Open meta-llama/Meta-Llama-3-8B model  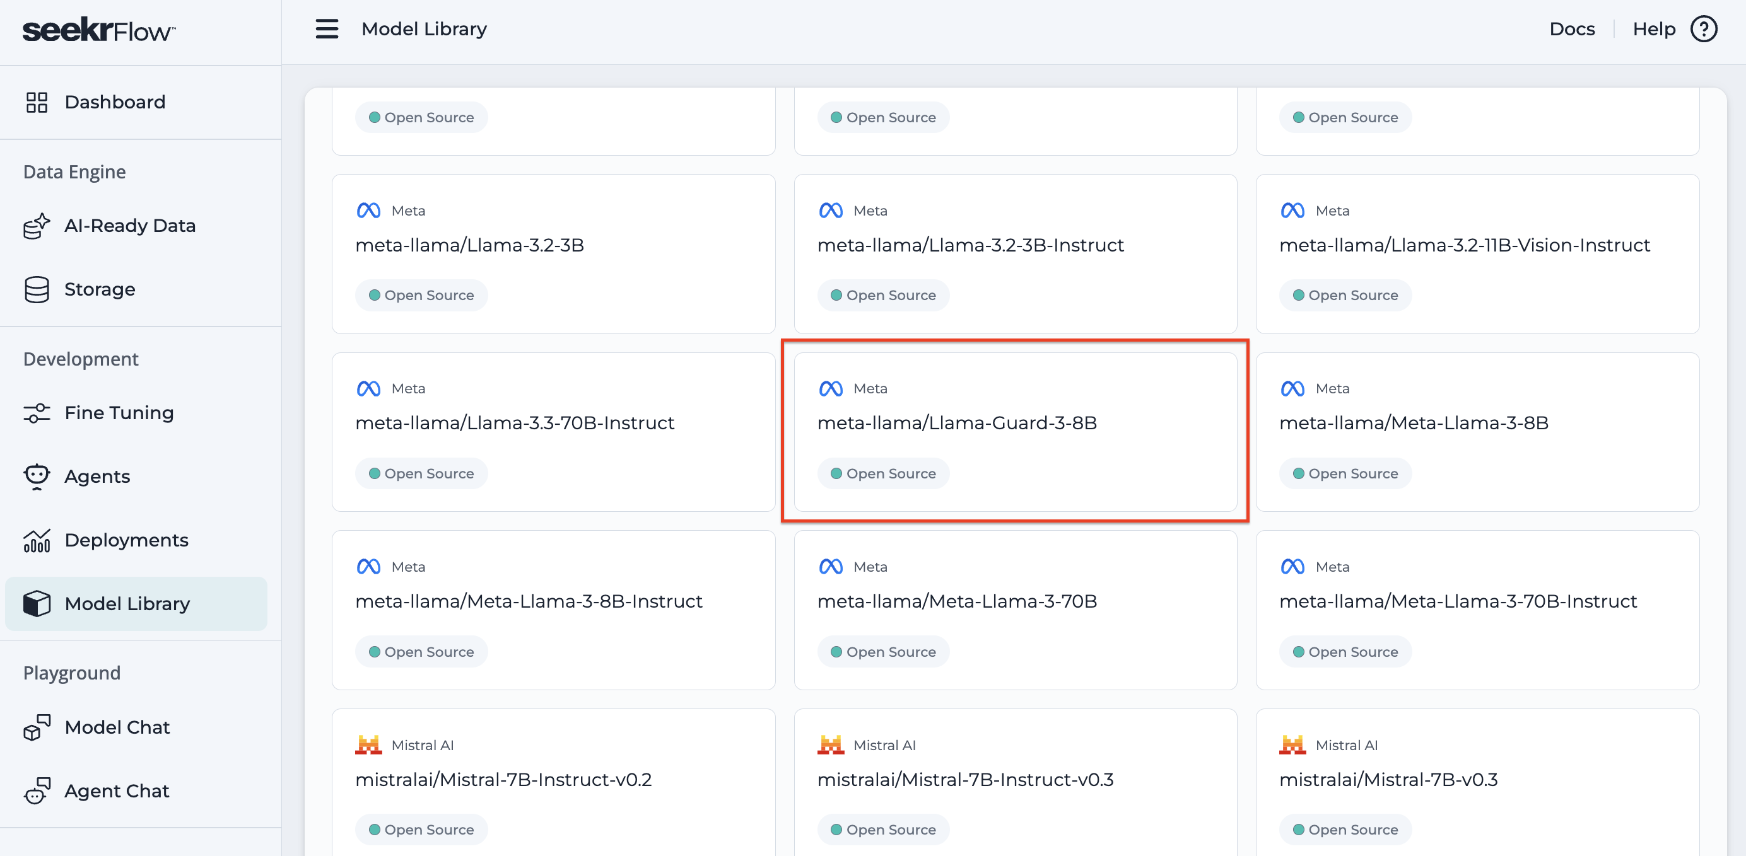(x=1477, y=432)
